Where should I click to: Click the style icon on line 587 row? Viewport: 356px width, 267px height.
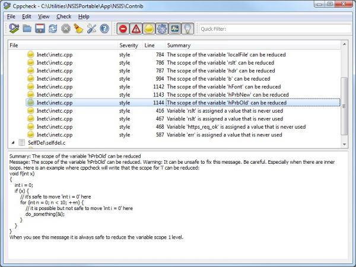(x=31, y=135)
